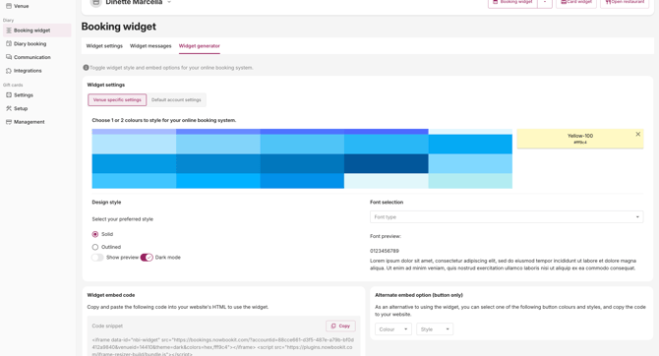Remove the Yellow-100 selected colour
659x356 pixels.
[637, 134]
